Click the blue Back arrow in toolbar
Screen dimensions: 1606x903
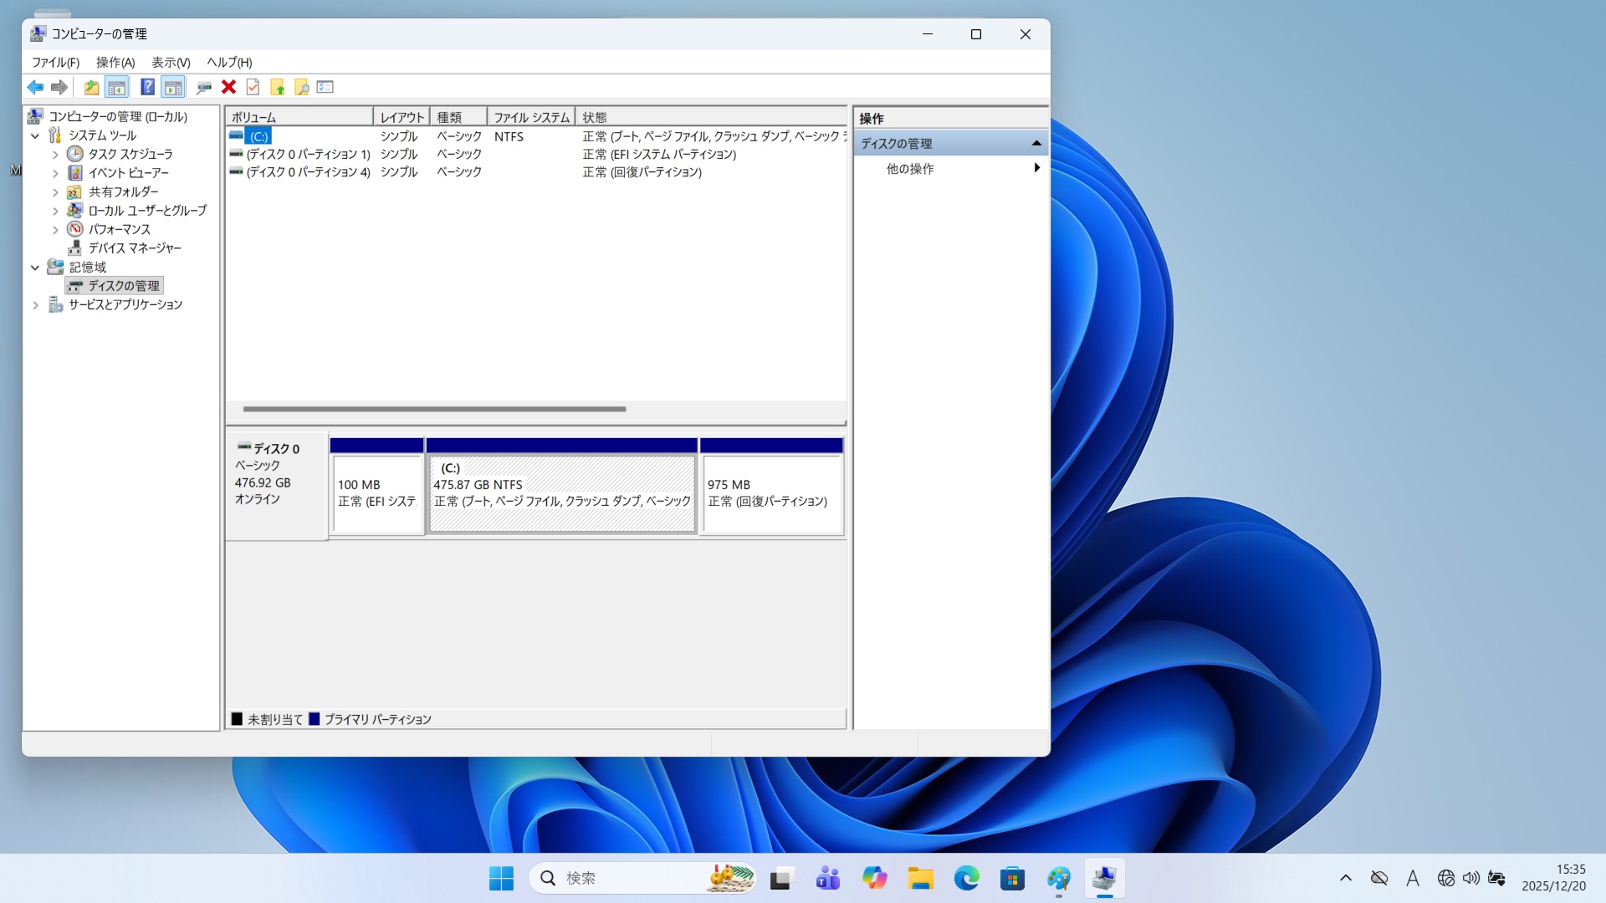click(x=35, y=87)
